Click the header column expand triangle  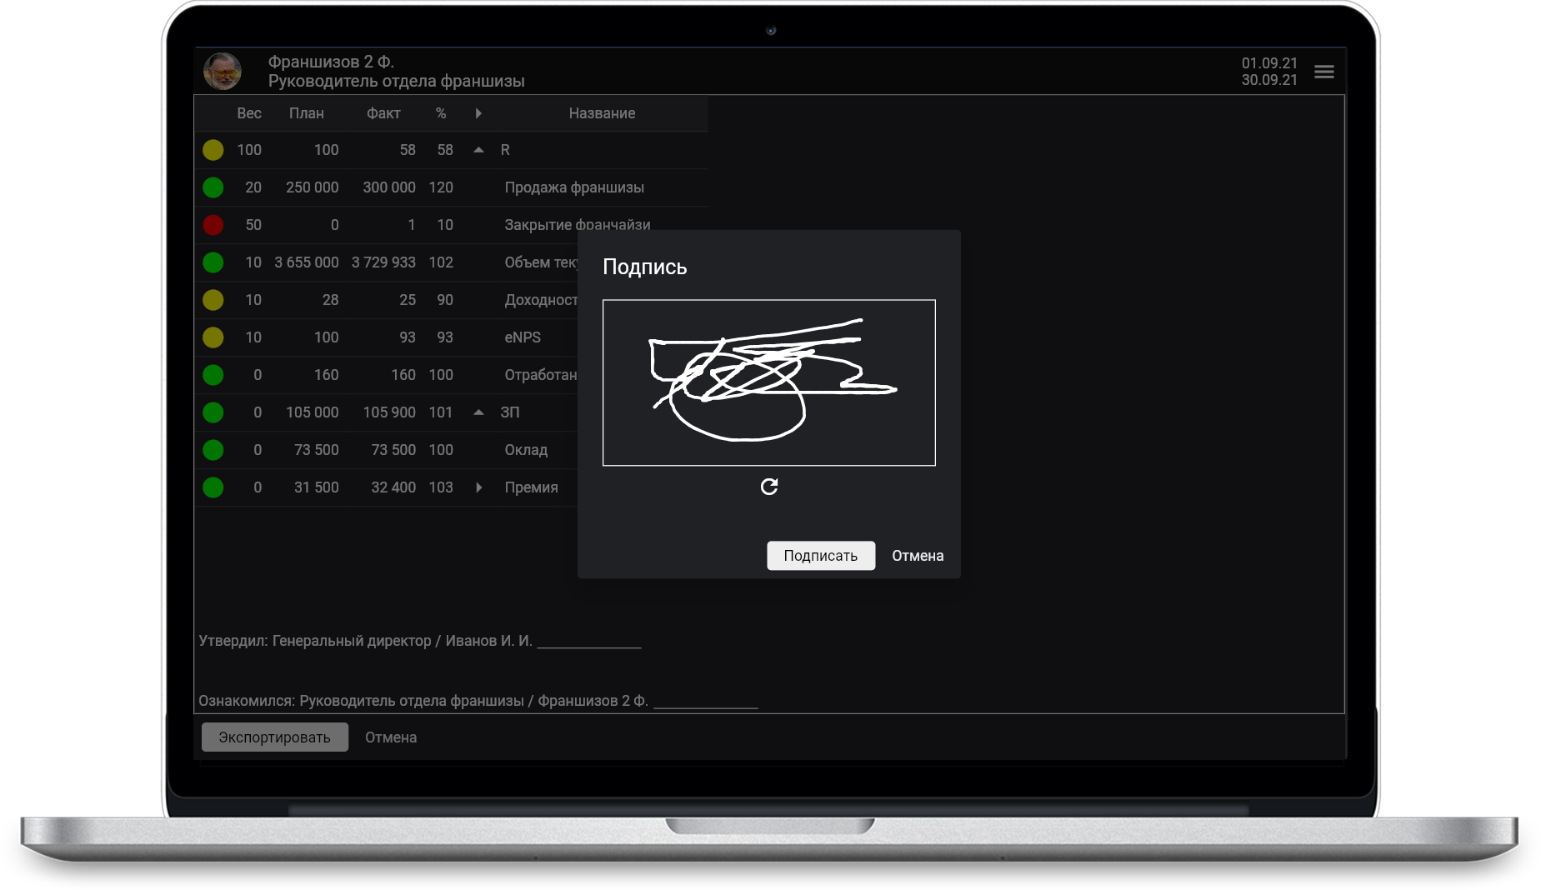(478, 113)
